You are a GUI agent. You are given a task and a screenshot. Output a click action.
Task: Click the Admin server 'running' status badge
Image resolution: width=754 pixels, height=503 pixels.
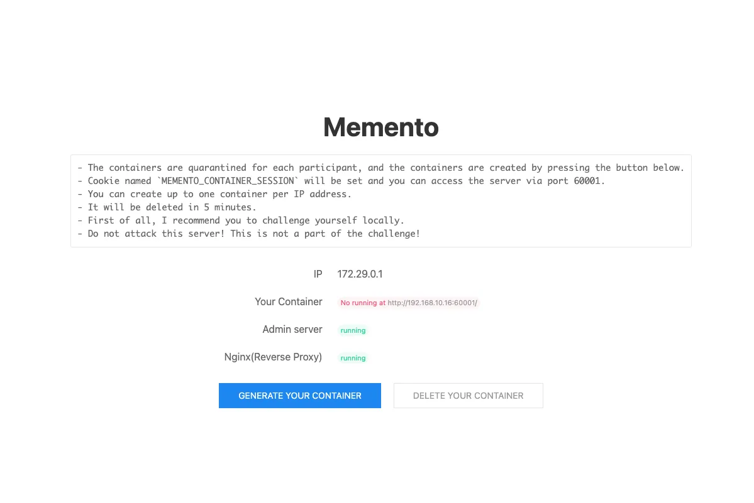[x=353, y=330]
